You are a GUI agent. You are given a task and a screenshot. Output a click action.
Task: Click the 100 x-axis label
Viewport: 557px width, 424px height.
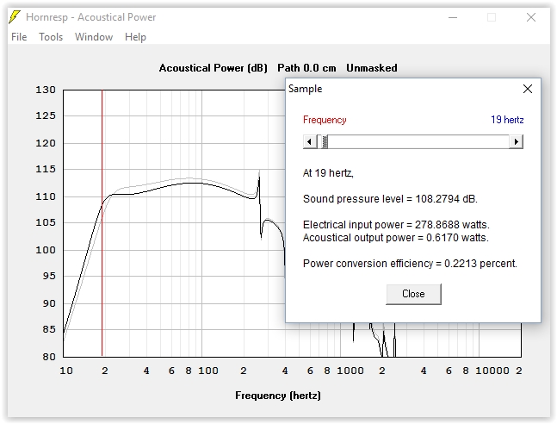[208, 371]
